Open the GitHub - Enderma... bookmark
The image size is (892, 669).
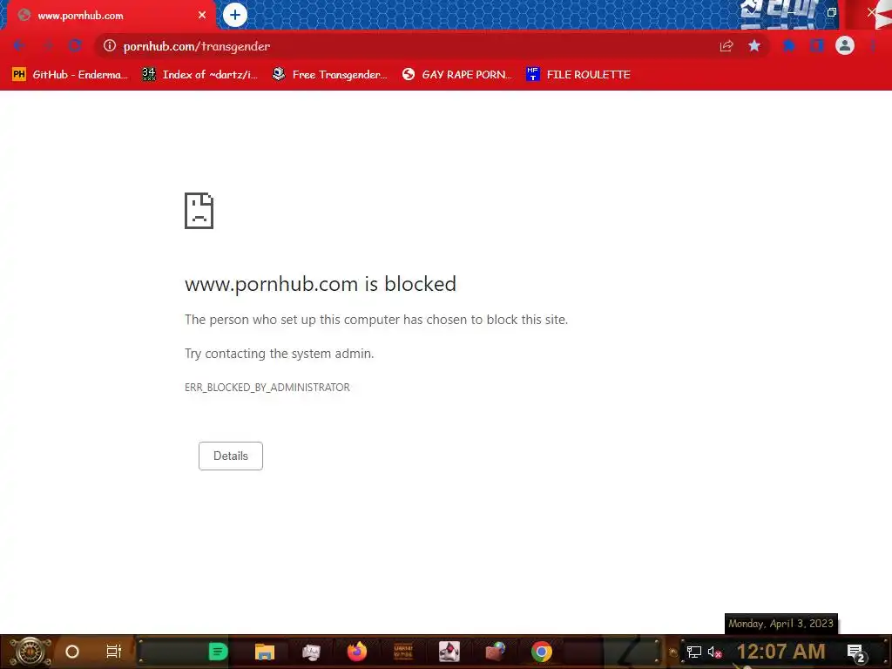pos(70,75)
